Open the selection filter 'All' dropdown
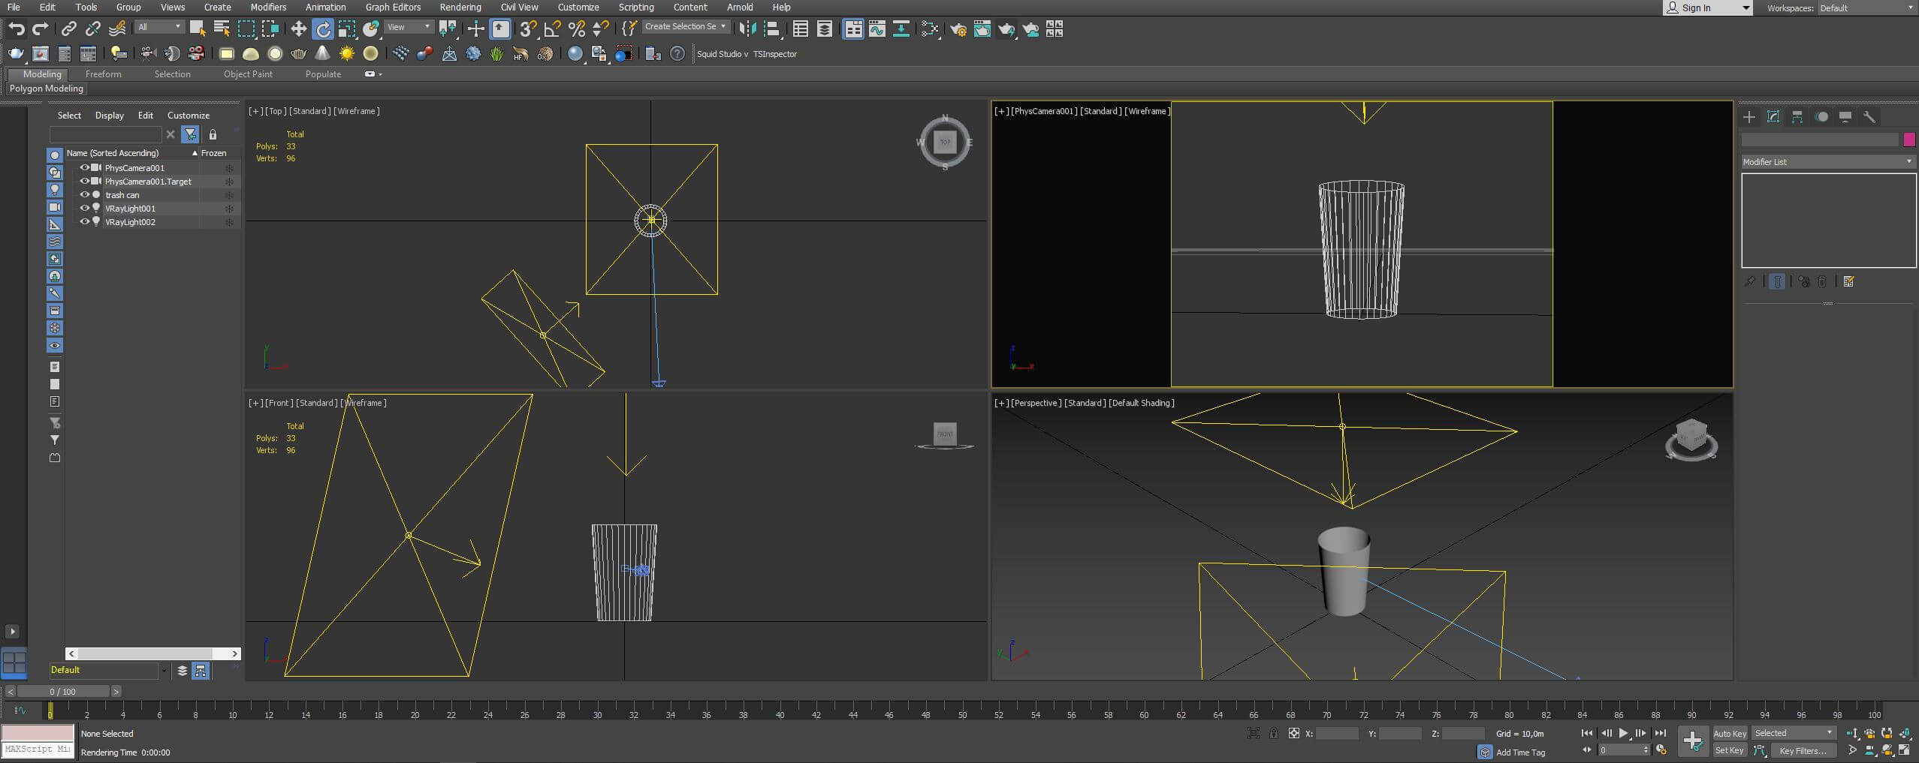This screenshot has height=763, width=1919. [159, 27]
